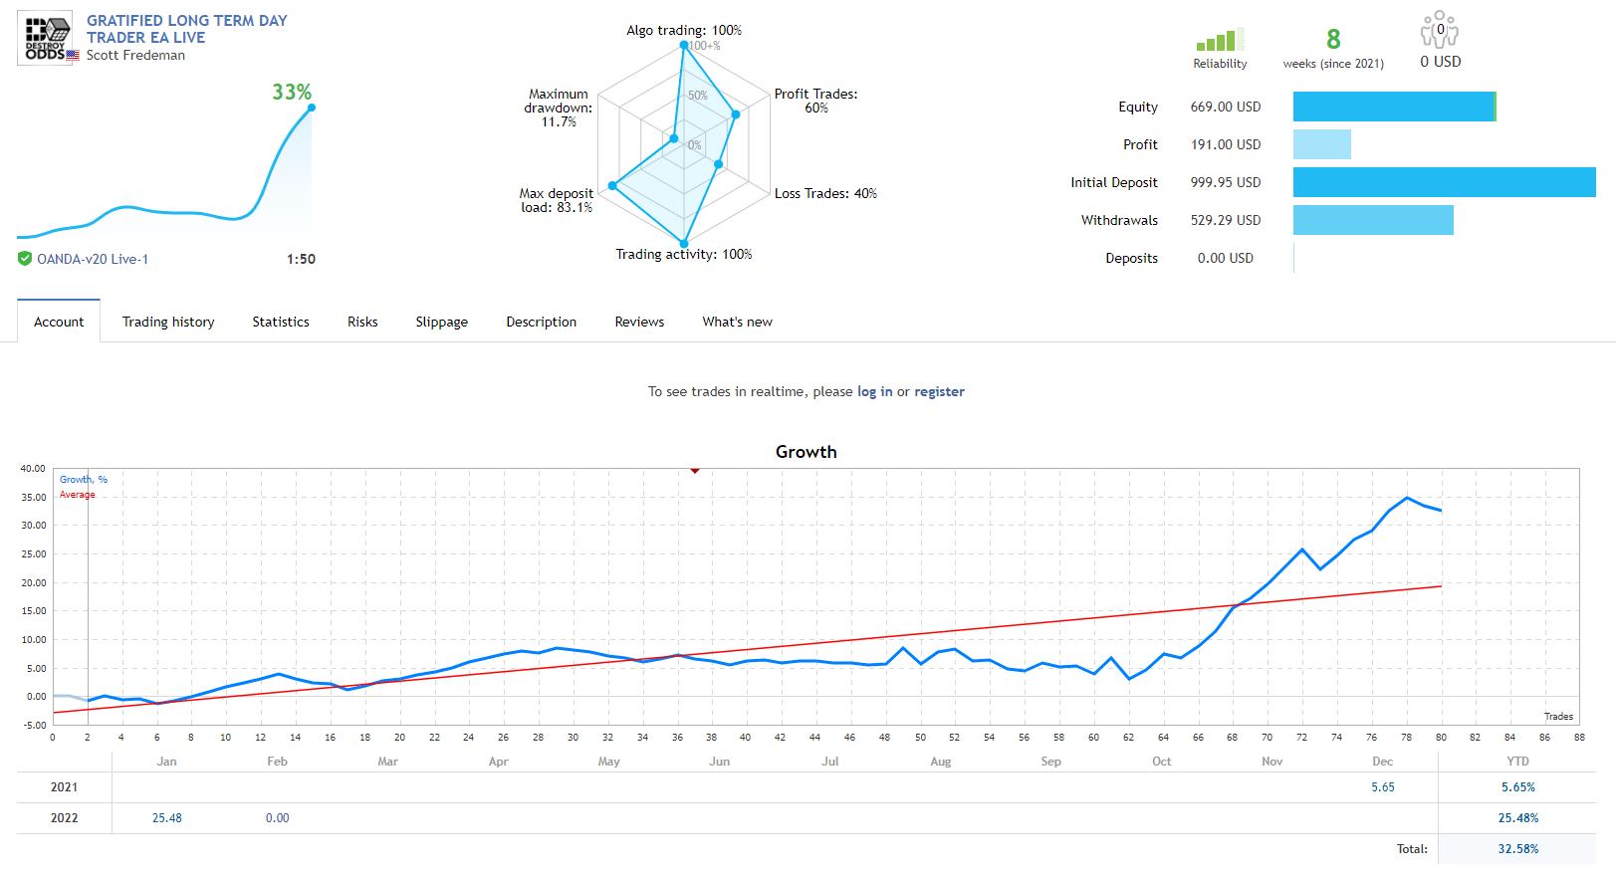Show the What's new tab
This screenshot has width=1616, height=876.
click(737, 322)
